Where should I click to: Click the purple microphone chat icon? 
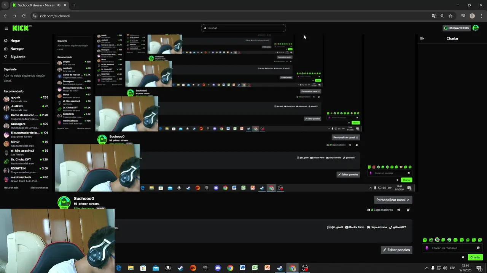(x=427, y=248)
